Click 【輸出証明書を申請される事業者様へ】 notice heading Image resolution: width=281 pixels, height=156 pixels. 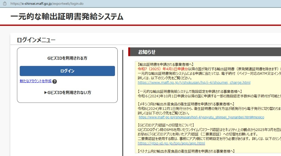165,64
